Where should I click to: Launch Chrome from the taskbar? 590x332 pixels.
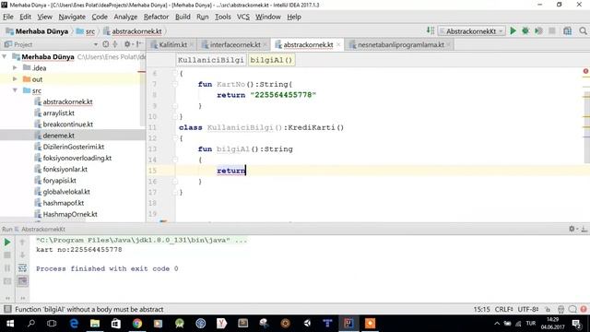pos(137,324)
